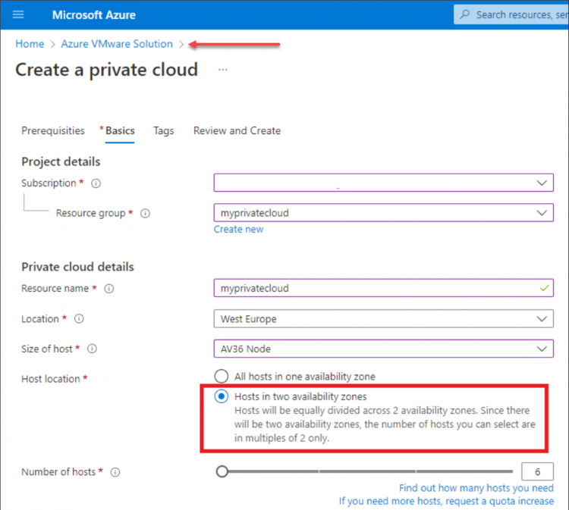Image resolution: width=569 pixels, height=510 pixels.
Task: Click the Search resources box
Action: pyautogui.click(x=511, y=14)
